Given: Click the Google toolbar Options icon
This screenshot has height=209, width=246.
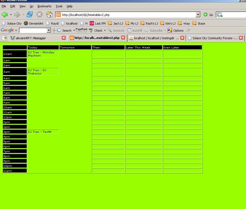Looking at the screenshot, I should click(x=176, y=31).
